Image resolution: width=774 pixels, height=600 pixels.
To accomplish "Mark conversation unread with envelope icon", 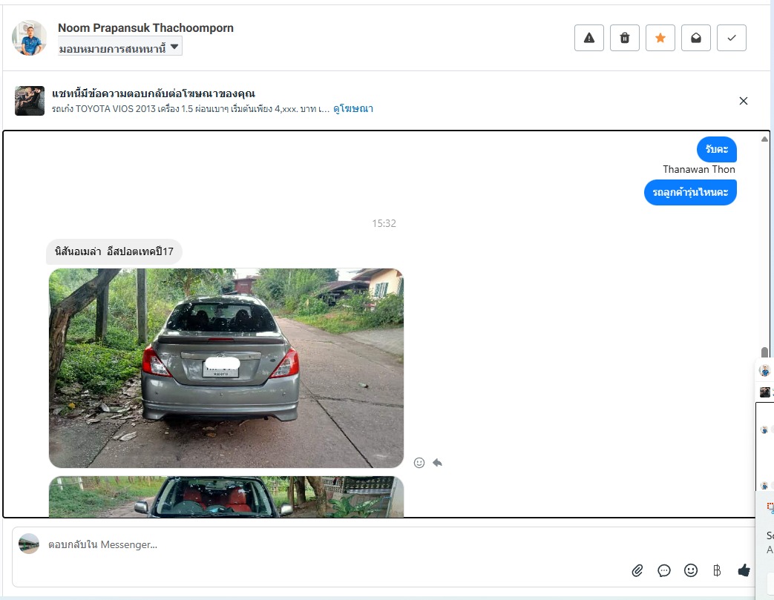I will 695,38.
